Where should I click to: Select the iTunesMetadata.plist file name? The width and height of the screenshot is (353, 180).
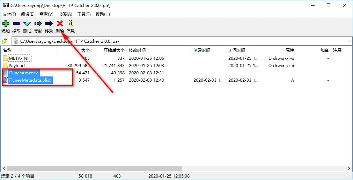point(30,80)
